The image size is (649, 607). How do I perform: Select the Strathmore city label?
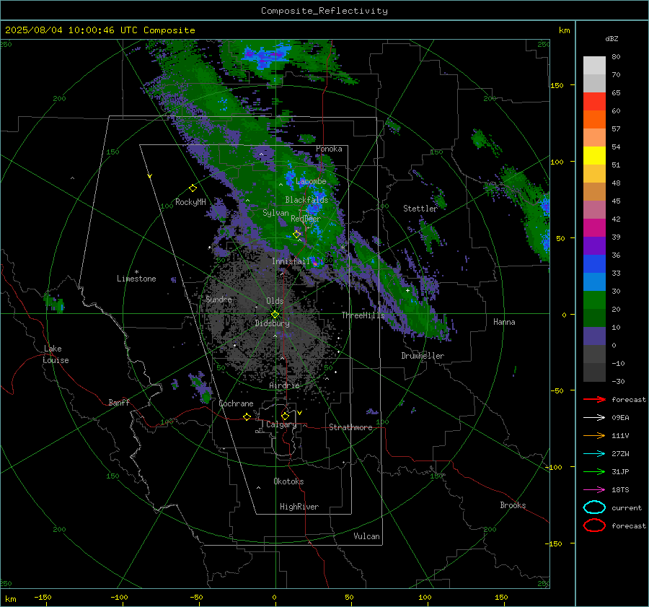(350, 427)
